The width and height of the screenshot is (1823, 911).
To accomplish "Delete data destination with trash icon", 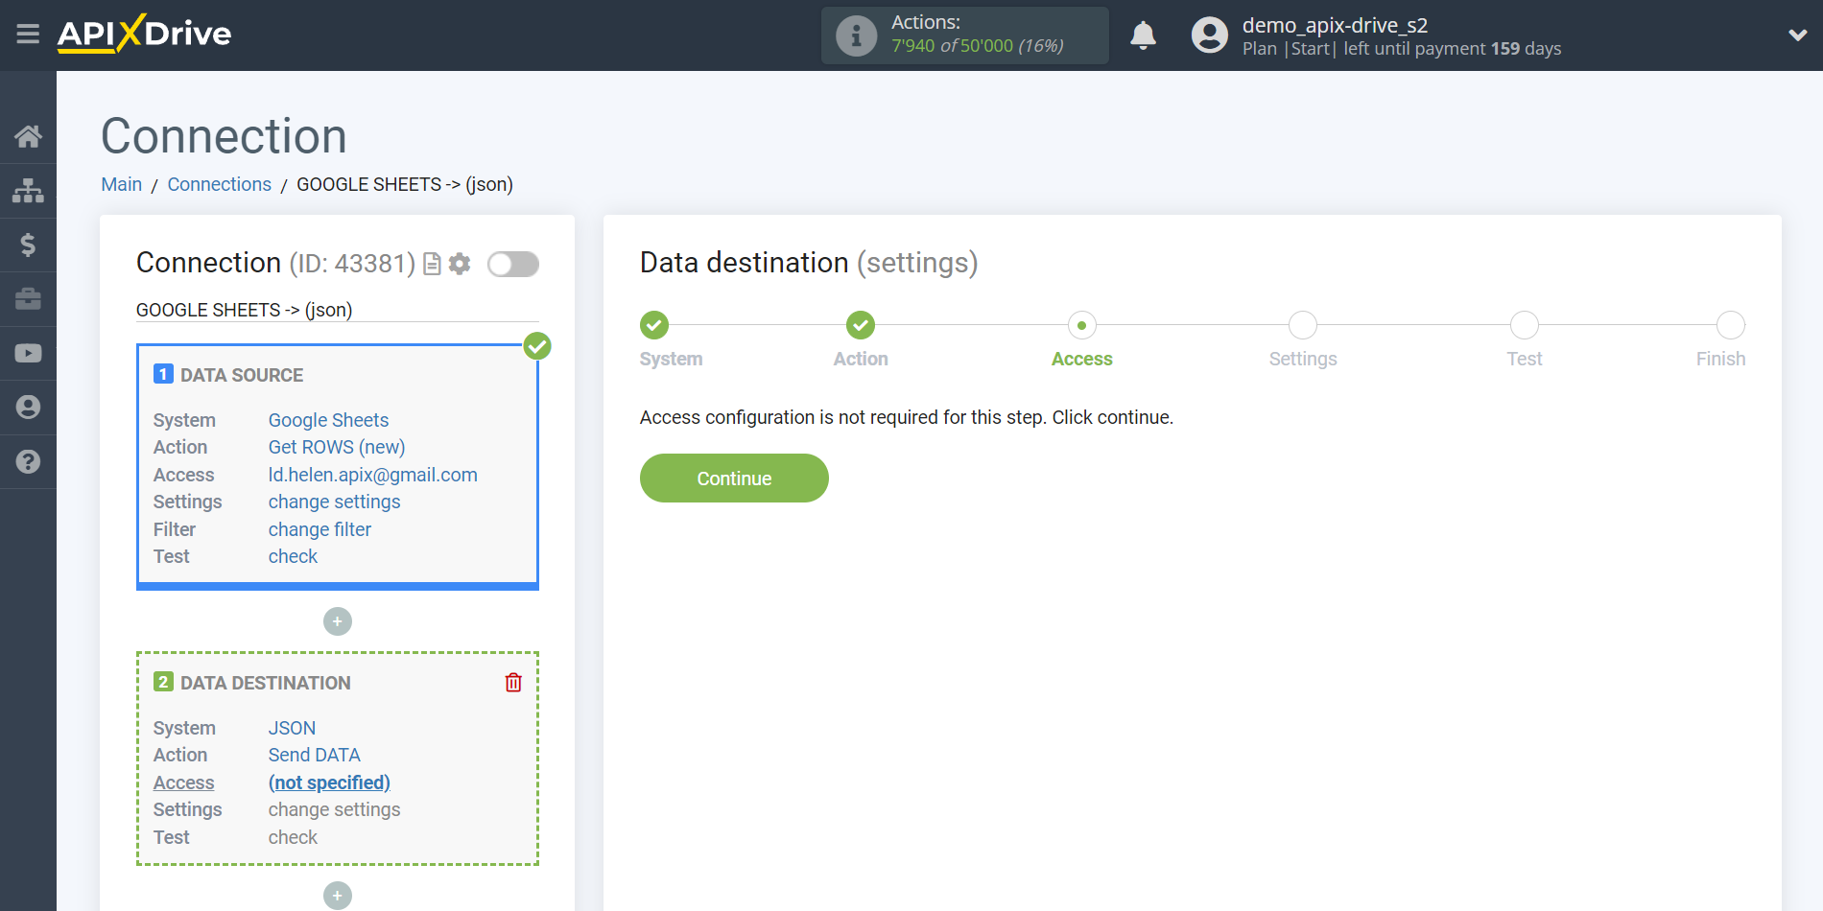I will tap(513, 683).
